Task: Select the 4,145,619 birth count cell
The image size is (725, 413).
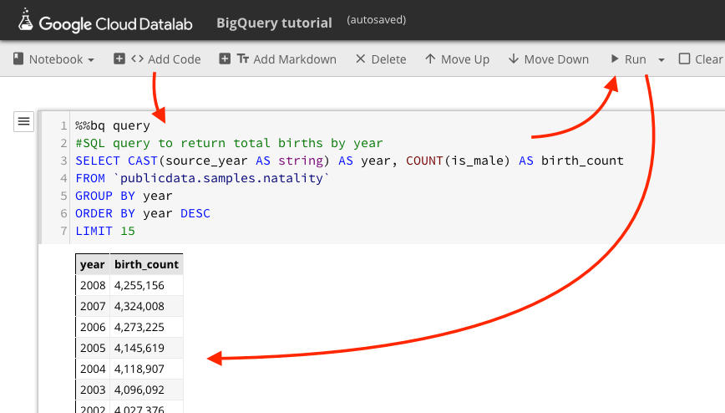Action: tap(146, 348)
